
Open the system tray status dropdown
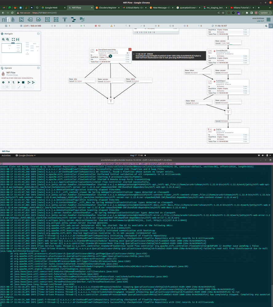[270, 155]
